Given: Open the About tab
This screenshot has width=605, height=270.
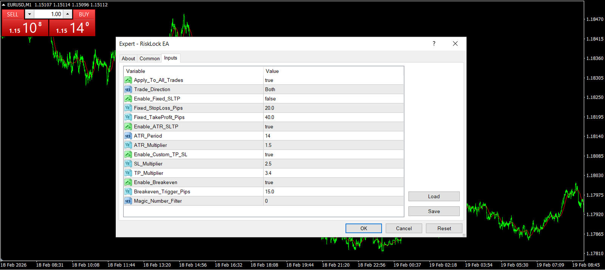Looking at the screenshot, I should coord(128,59).
